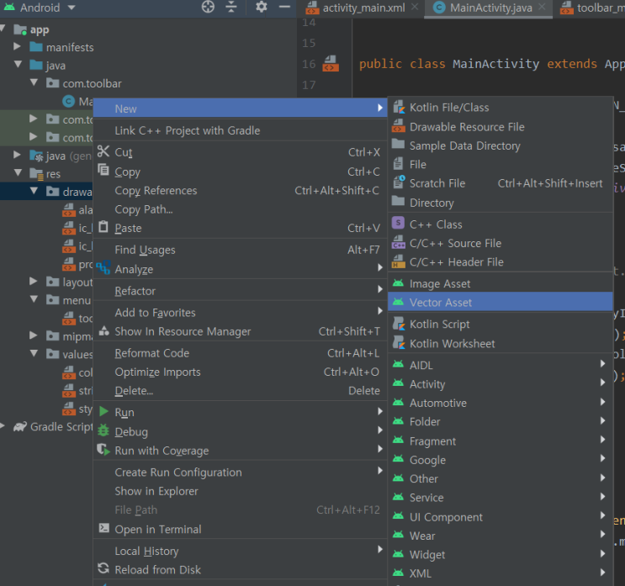The image size is (625, 586).
Task: Select Copy Path... entry
Action: coord(240,209)
